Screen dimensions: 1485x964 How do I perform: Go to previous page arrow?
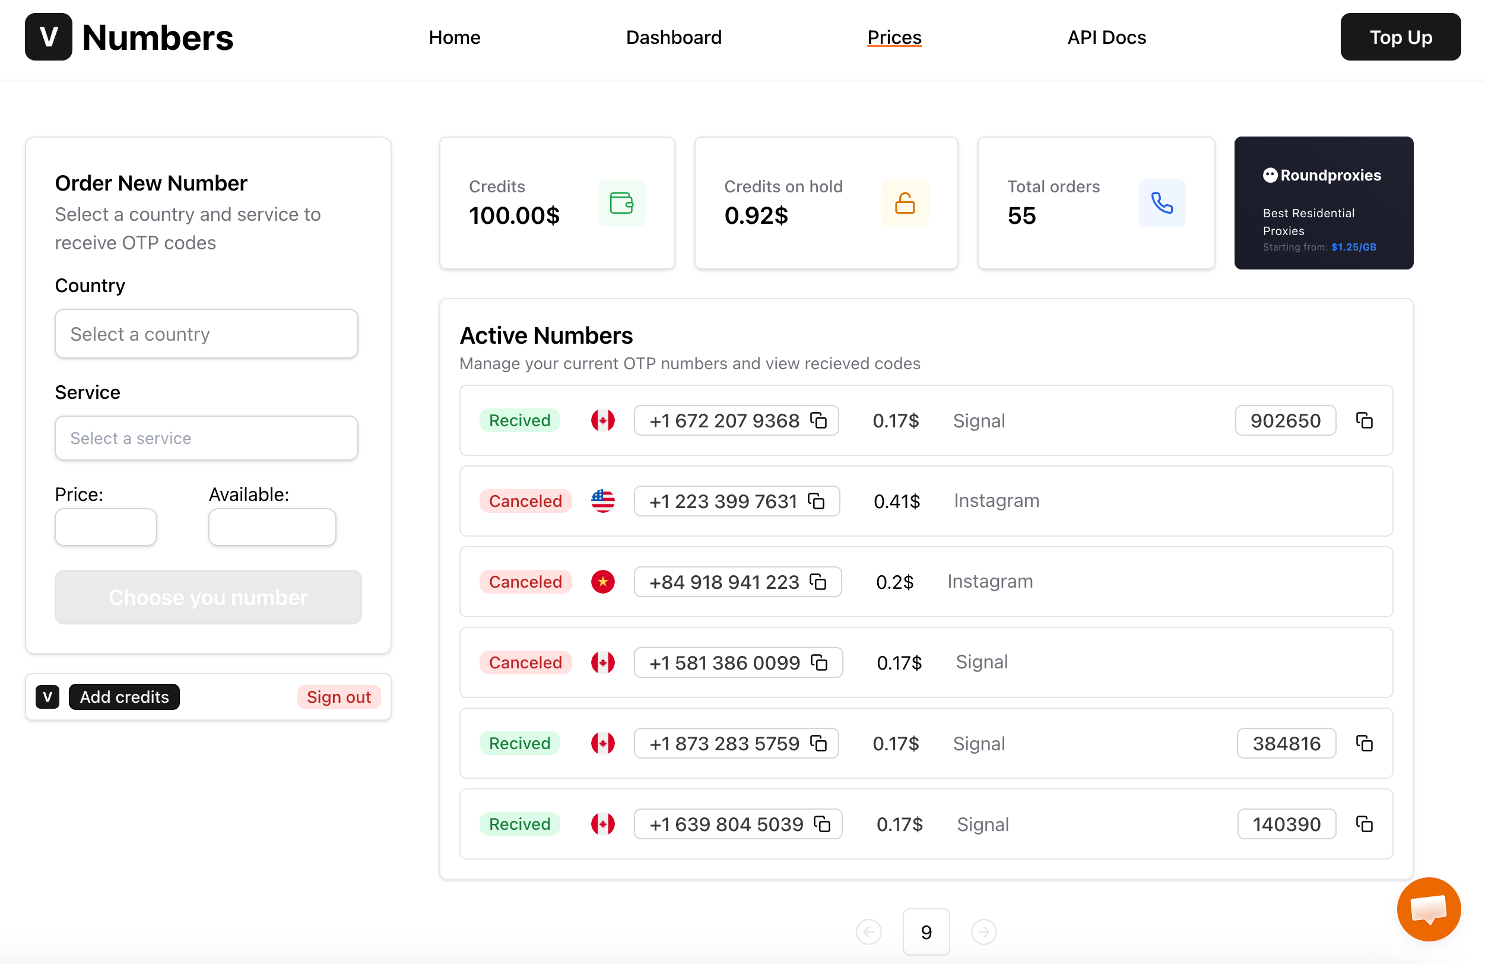click(868, 931)
